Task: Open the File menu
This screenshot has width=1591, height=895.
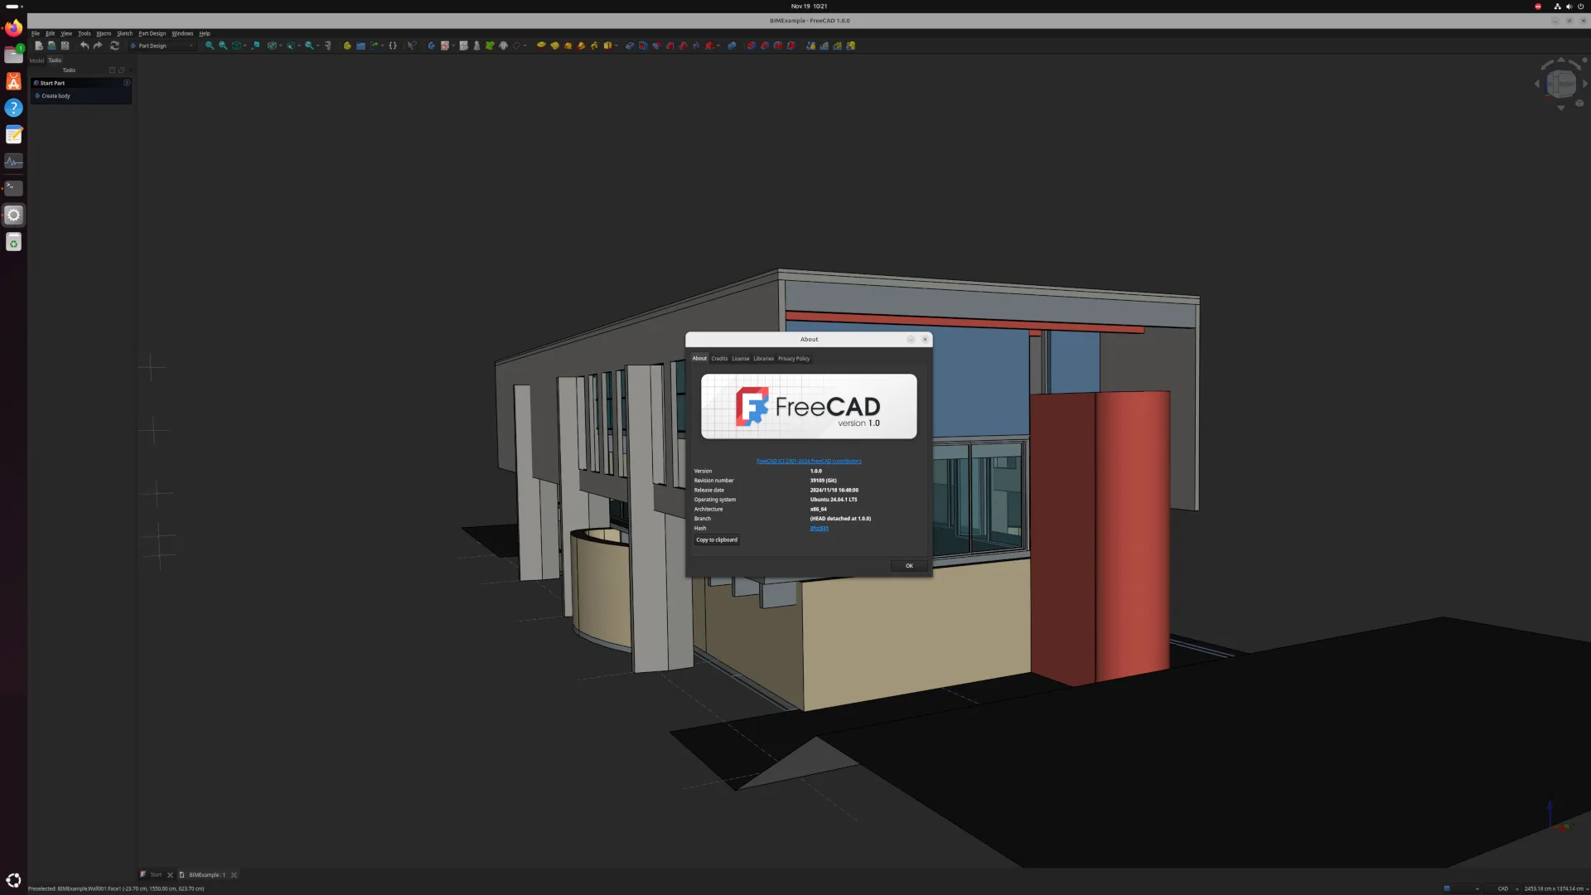Action: [36, 34]
